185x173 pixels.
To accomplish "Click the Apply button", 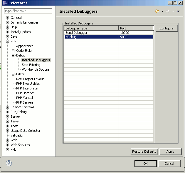I will point(170,152).
